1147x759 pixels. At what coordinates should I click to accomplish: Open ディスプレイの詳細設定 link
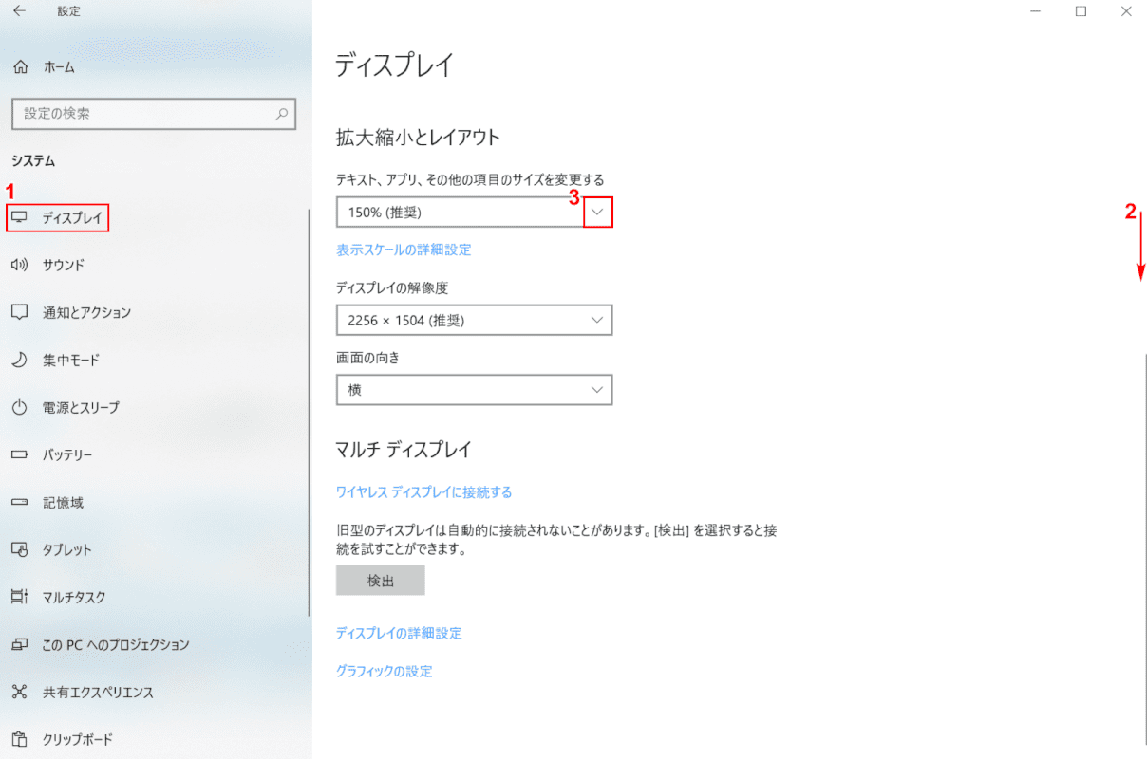399,633
